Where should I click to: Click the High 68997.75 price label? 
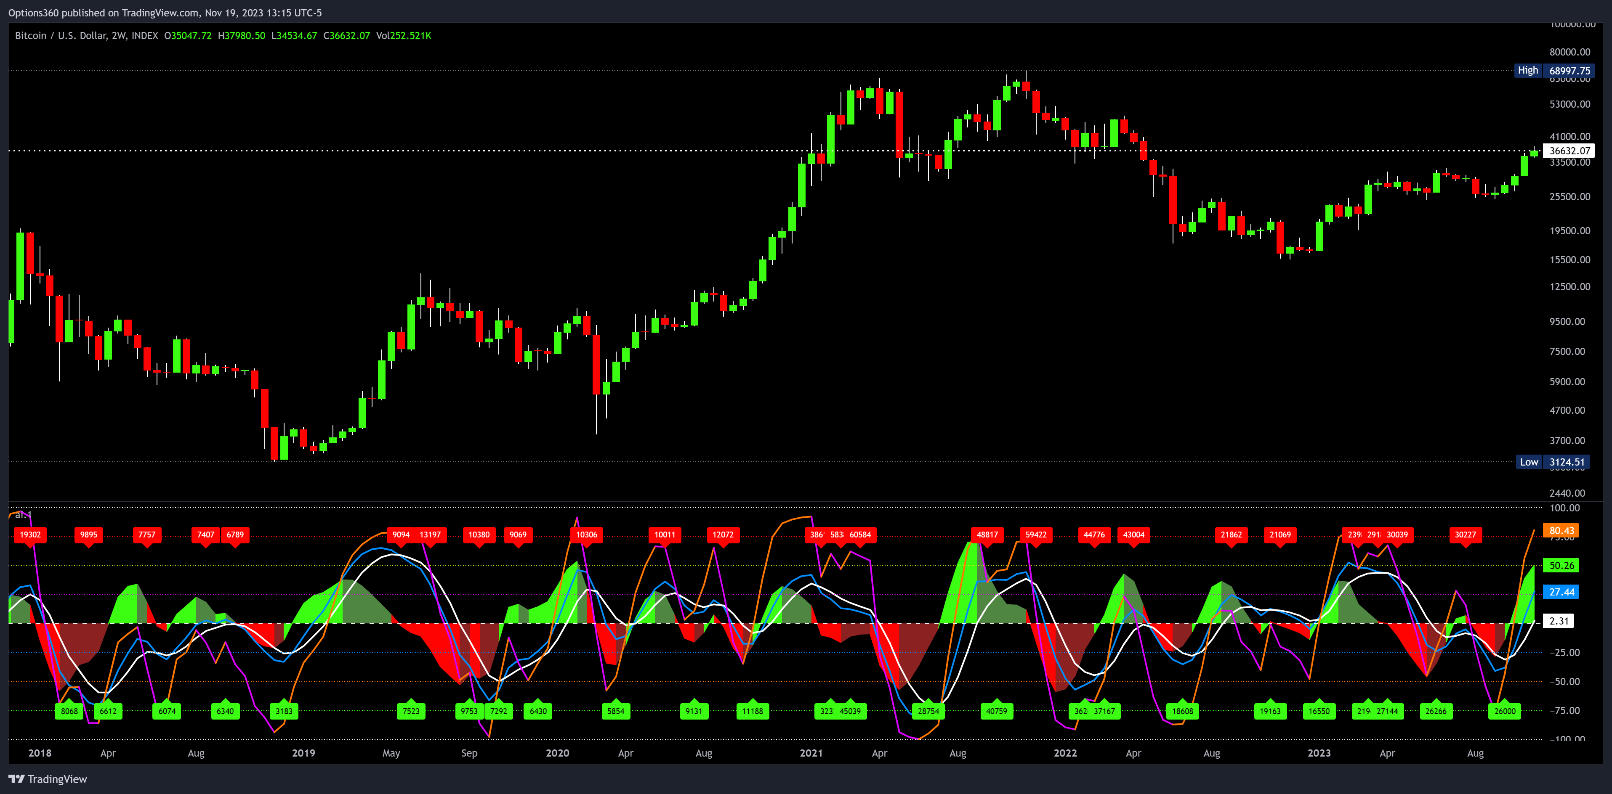[x=1554, y=71]
